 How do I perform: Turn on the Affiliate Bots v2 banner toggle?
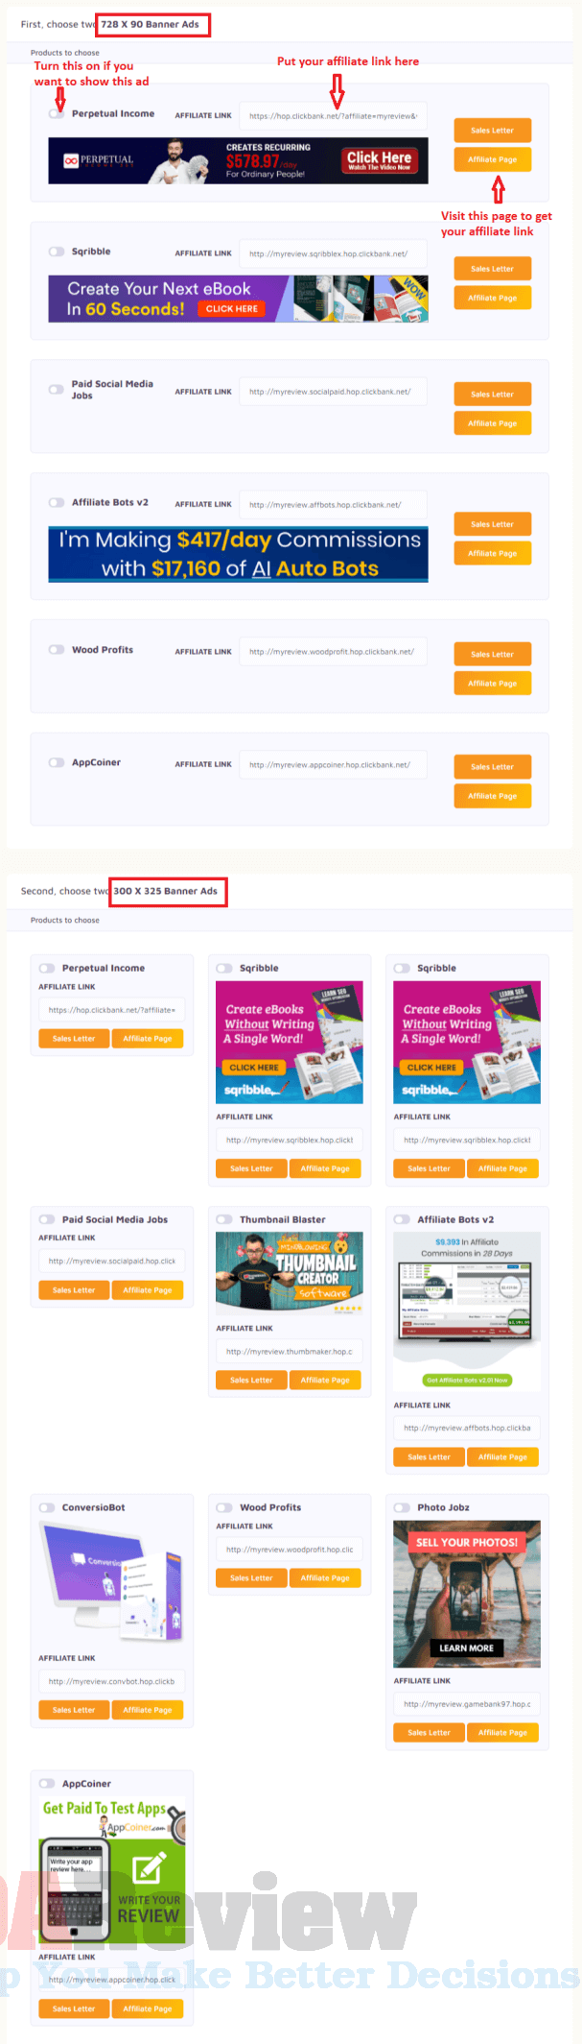pyautogui.click(x=57, y=502)
